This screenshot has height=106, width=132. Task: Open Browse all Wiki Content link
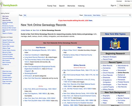(9, 28)
